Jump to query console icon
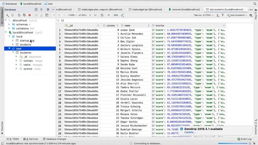Viewport: 258px width, 145px height. pos(47,15)
